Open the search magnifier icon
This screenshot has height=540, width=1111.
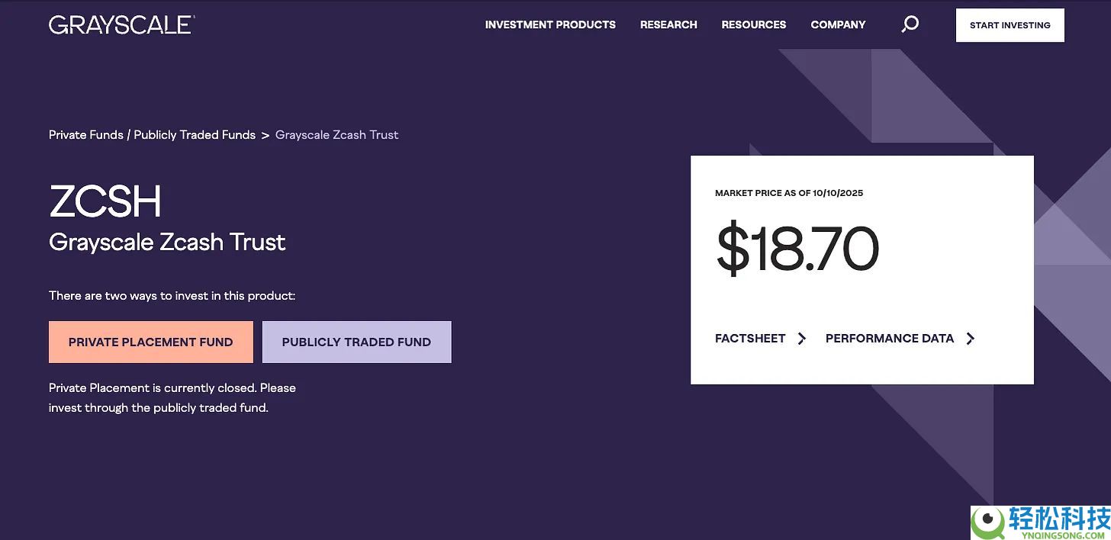tap(910, 24)
